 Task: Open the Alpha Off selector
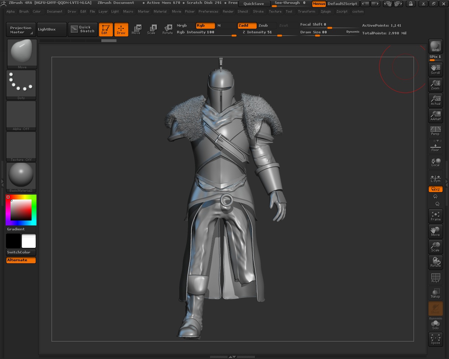pyautogui.click(x=21, y=116)
